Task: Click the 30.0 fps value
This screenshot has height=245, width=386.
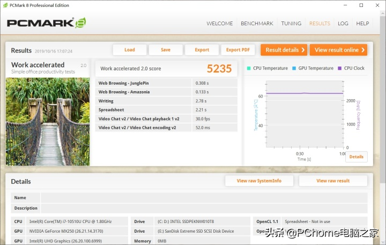Action: [203, 118]
